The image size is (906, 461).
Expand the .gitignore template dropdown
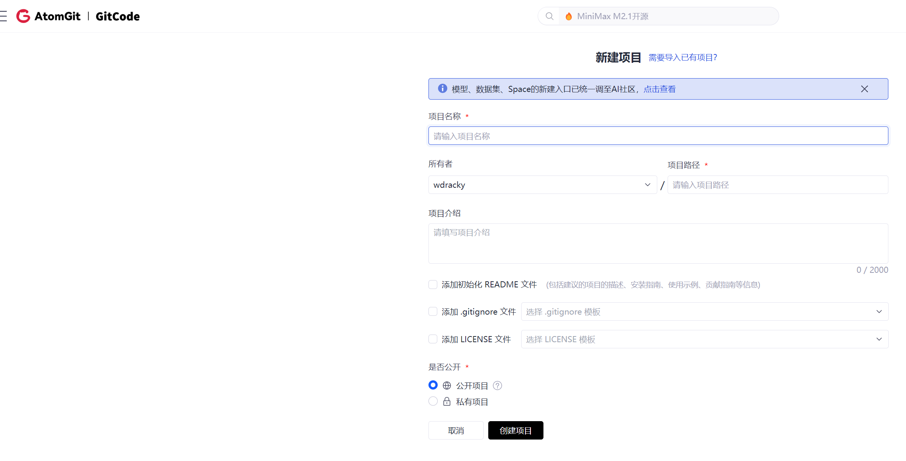(704, 312)
